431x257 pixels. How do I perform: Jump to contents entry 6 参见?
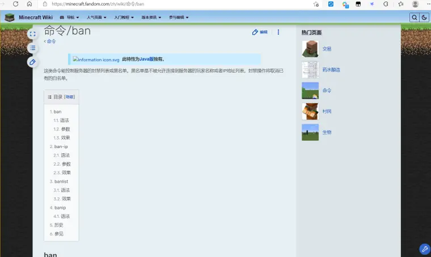pyautogui.click(x=57, y=234)
